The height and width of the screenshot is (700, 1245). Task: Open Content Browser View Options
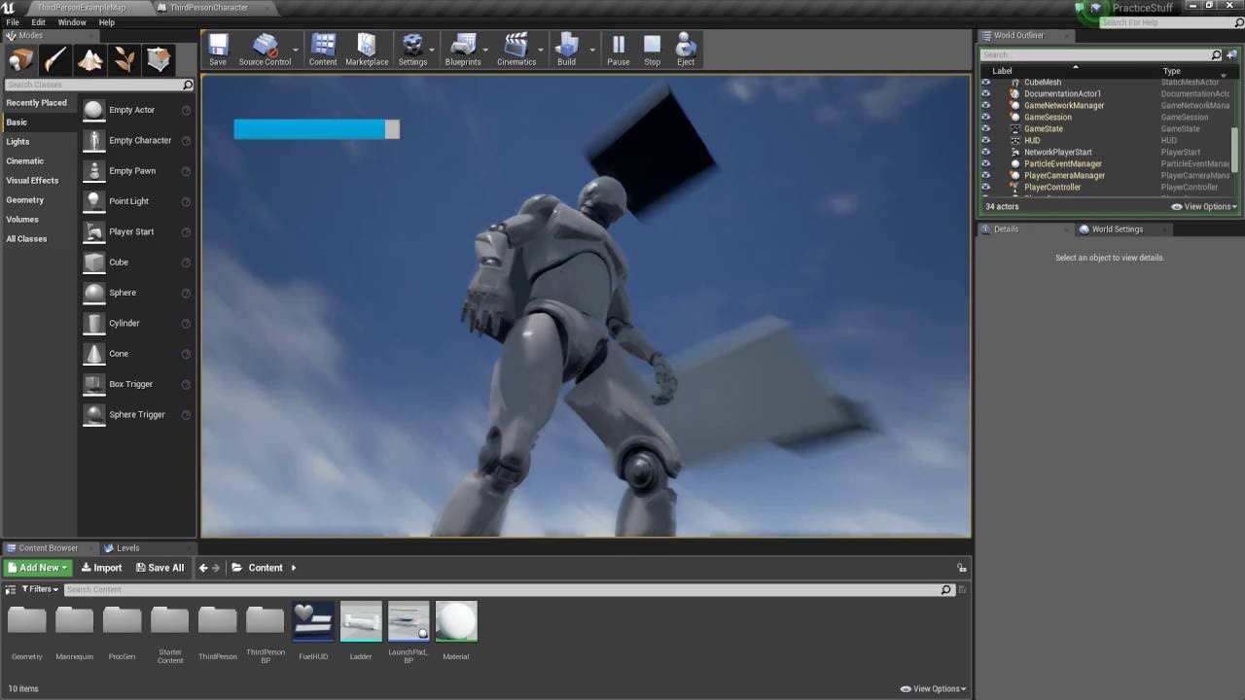pos(933,689)
